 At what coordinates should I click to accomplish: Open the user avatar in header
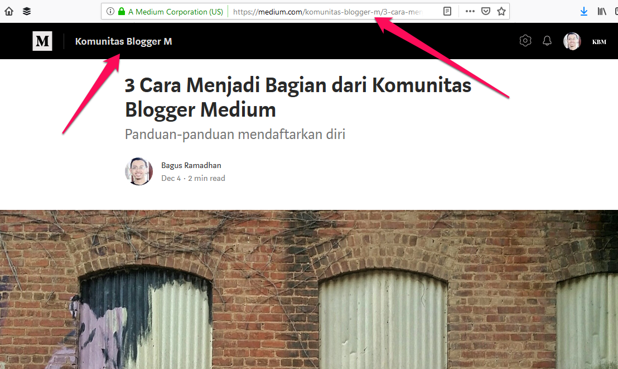(x=572, y=41)
